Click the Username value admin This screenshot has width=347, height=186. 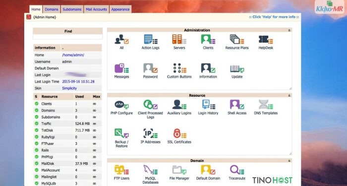pos(67,62)
